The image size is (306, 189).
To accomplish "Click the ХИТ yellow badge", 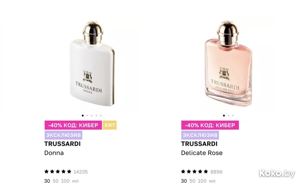I will tap(110, 125).
